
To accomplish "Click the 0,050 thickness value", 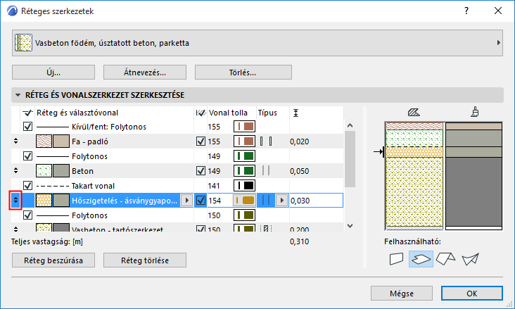I will pos(300,171).
